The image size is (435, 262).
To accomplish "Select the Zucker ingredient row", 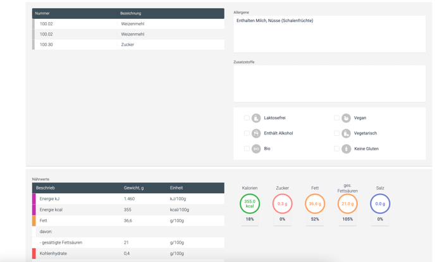I will 128,45.
